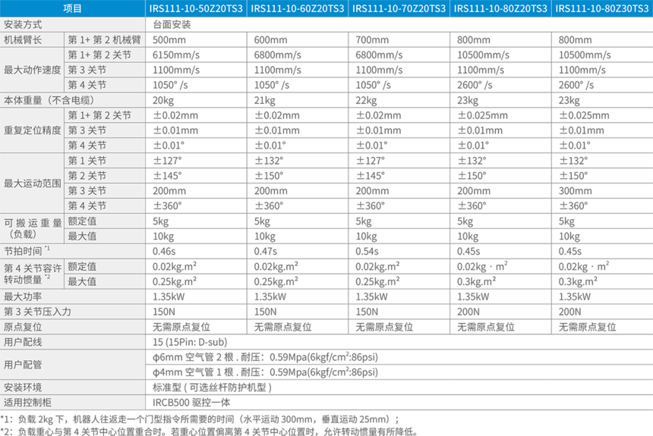This screenshot has height=436, width=653.
Task: Click the 第 1+ 第 2 机械臂 sub-label
Action: [104, 40]
